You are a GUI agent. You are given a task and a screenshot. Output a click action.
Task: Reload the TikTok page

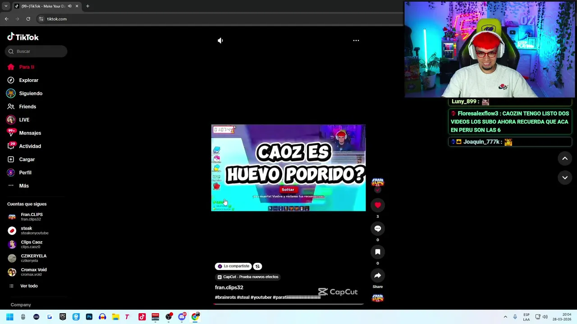[28, 19]
